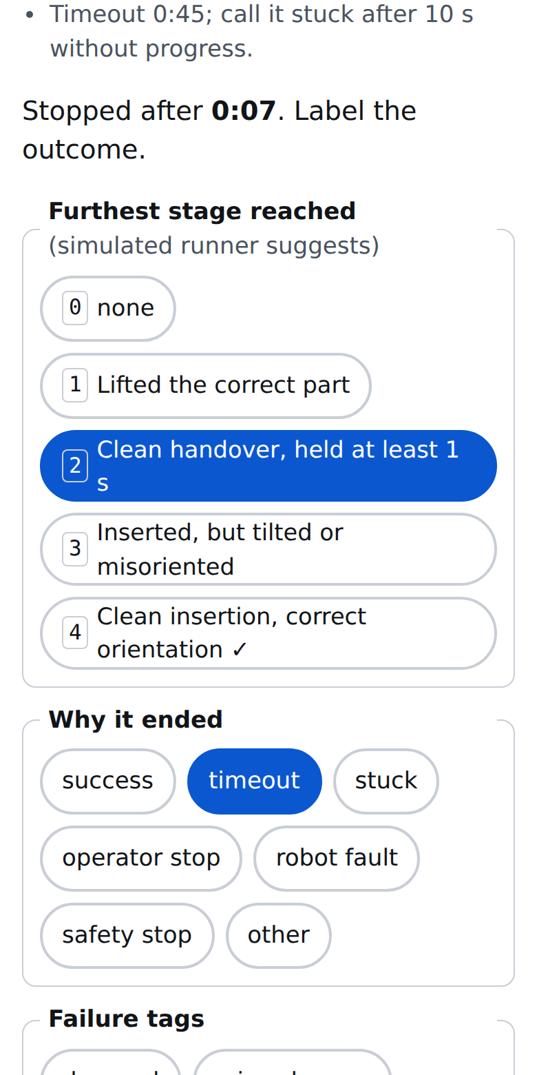Pick 'Inserted, but tilted or misoriented'
The image size is (537, 1075).
(268, 549)
